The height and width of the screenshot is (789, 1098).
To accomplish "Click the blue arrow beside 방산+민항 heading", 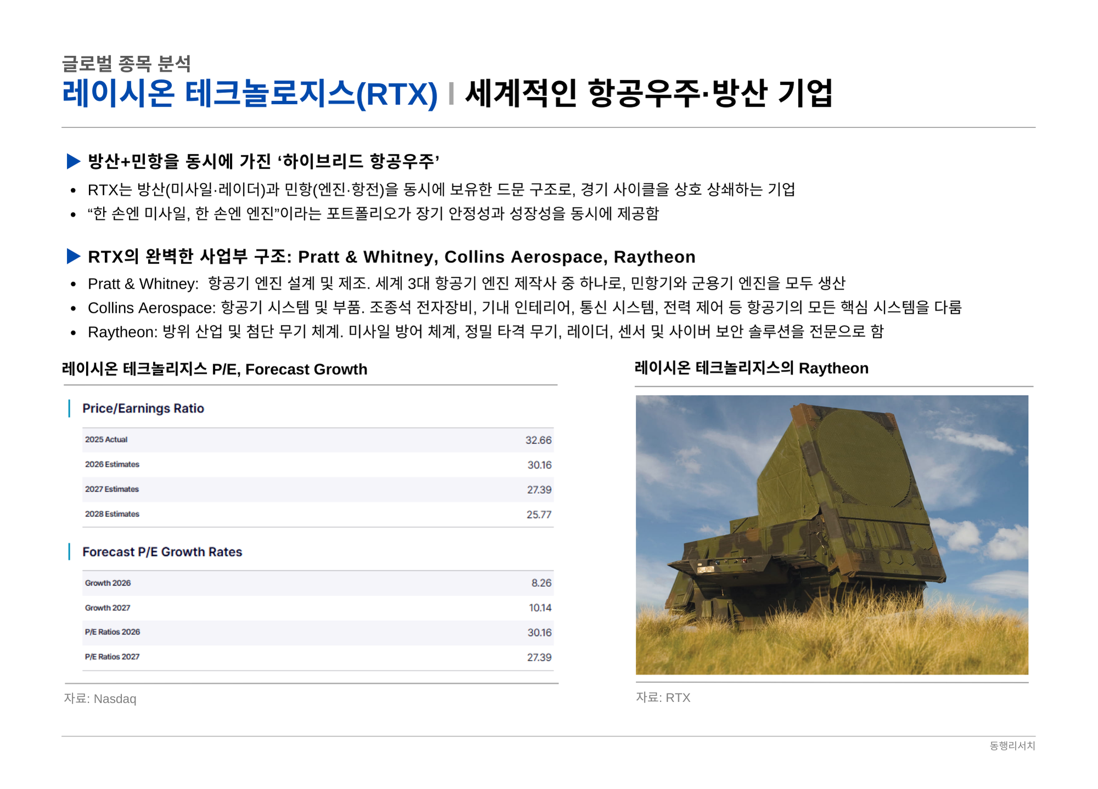I will [x=74, y=161].
